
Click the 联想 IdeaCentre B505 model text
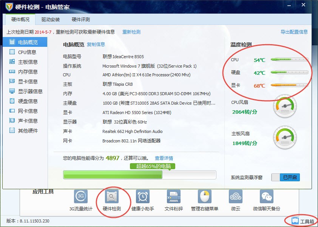pos(123,57)
